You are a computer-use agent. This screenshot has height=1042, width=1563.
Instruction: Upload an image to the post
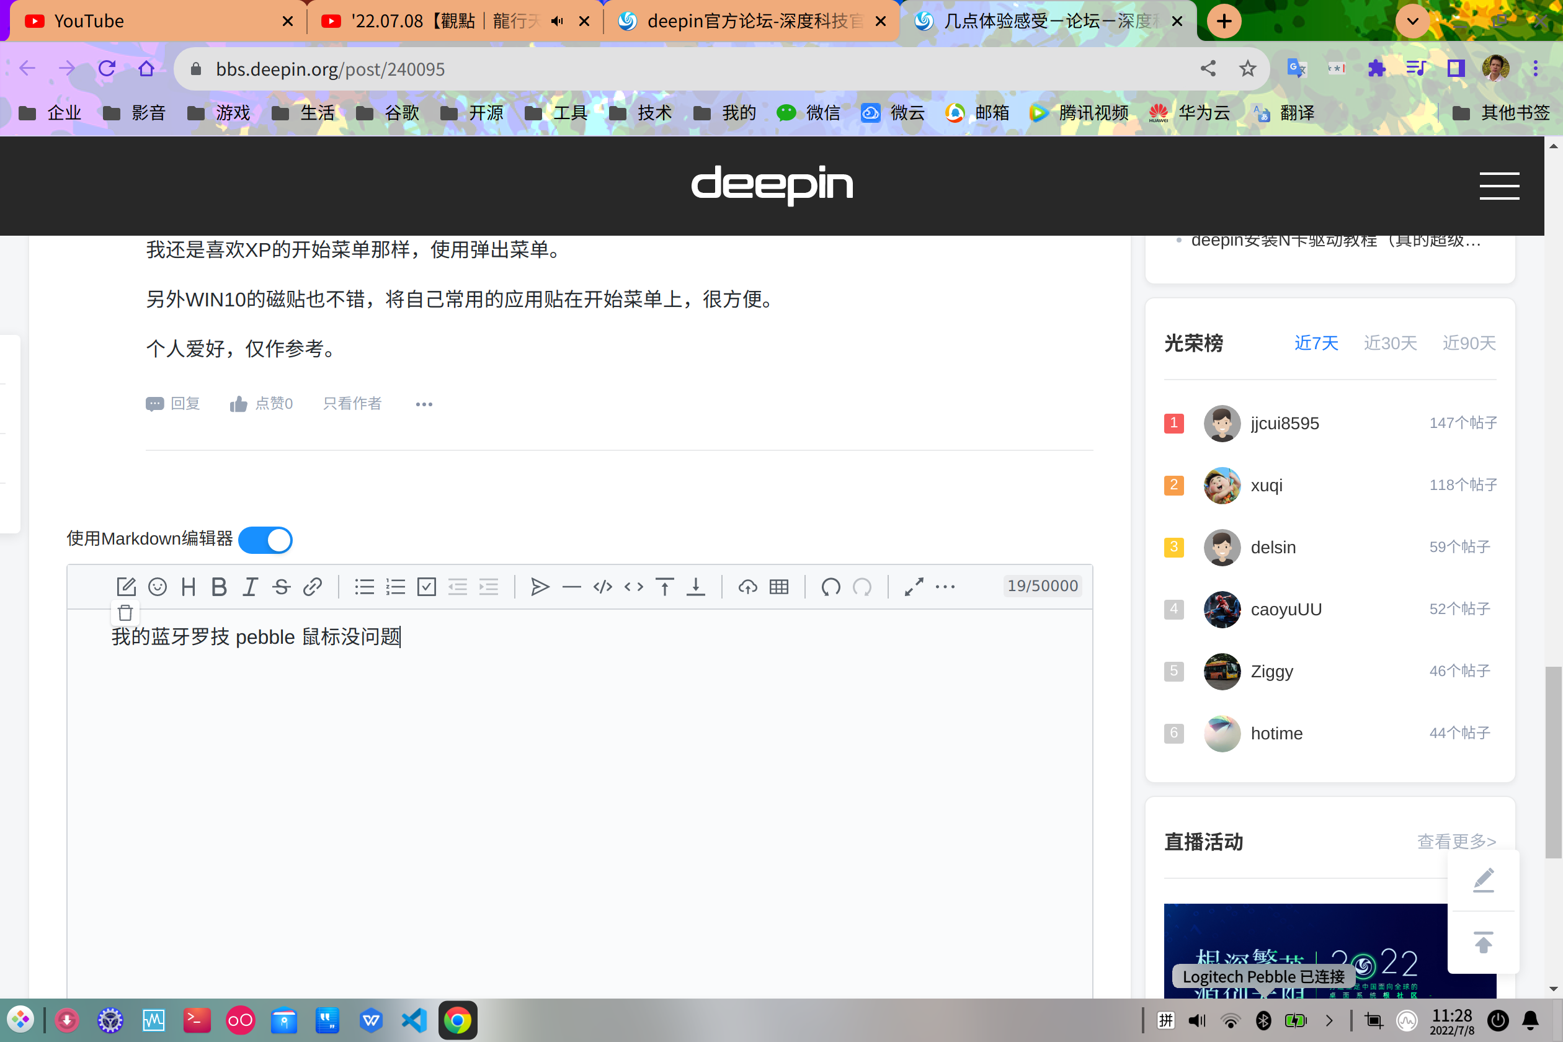(x=747, y=587)
